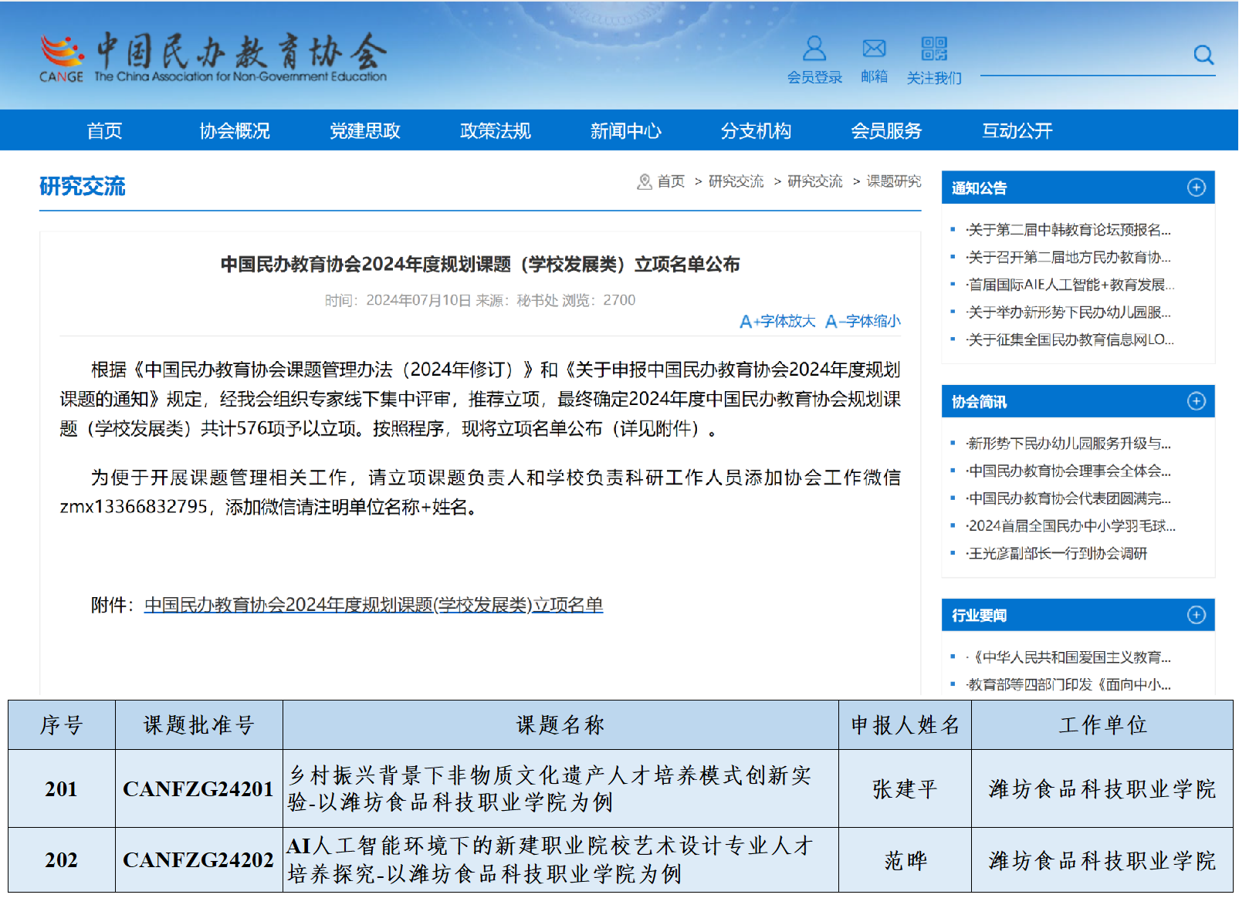Click the search magnifier icon
Viewport: 1239px width, 898px height.
[x=1203, y=55]
